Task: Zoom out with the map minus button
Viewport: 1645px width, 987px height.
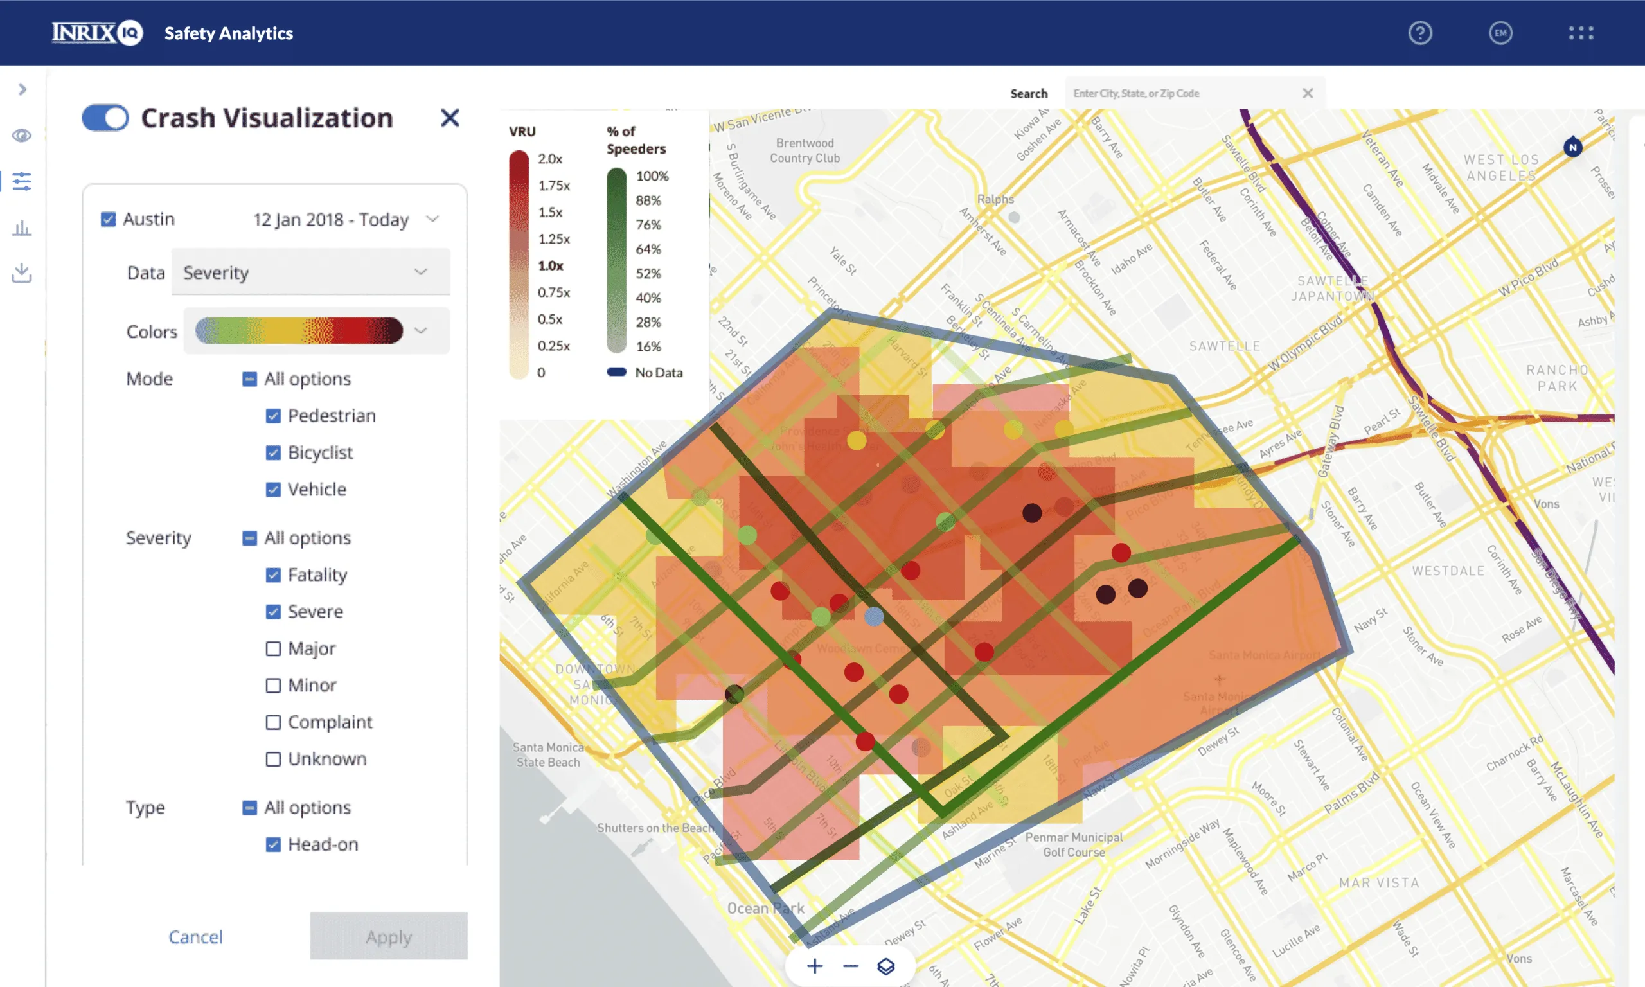Action: pos(850,966)
